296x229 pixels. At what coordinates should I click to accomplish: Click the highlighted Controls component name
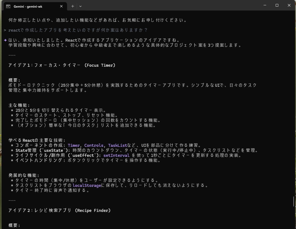coord(94,145)
